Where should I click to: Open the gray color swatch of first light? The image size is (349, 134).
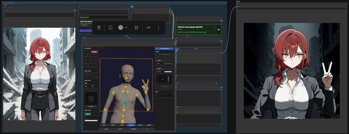[x=168, y=63]
